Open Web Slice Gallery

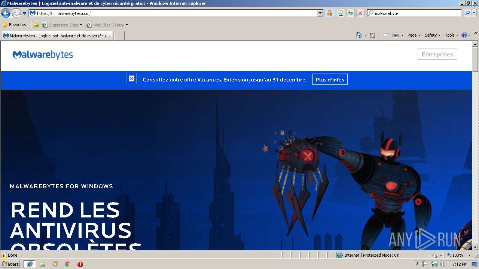(105, 25)
